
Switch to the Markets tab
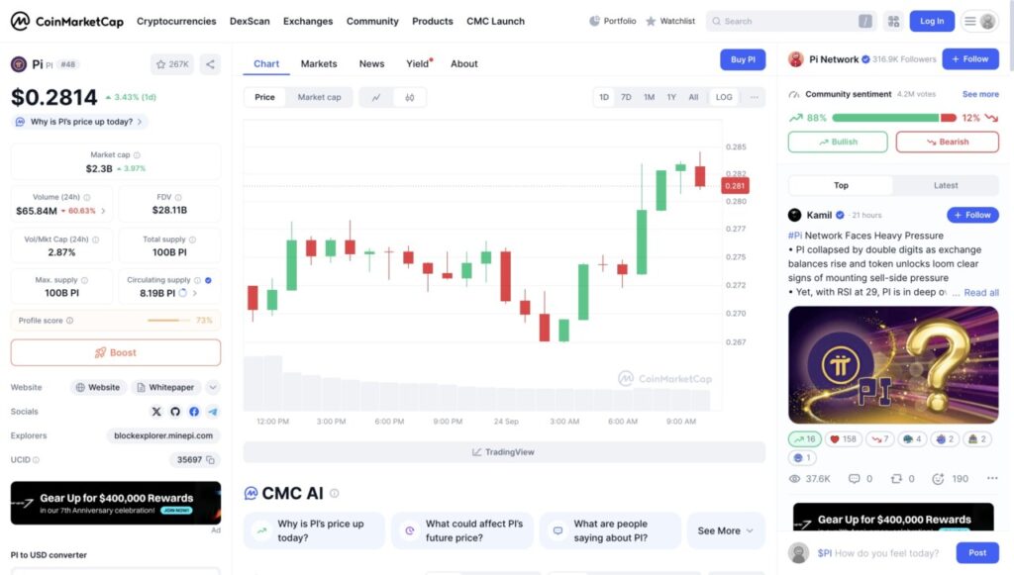pyautogui.click(x=319, y=63)
